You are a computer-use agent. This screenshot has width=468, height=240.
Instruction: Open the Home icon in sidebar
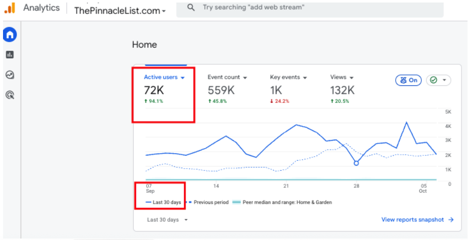(x=10, y=35)
